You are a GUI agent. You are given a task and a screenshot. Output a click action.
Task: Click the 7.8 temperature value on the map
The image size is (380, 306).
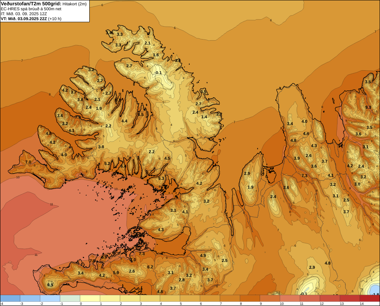93,261
